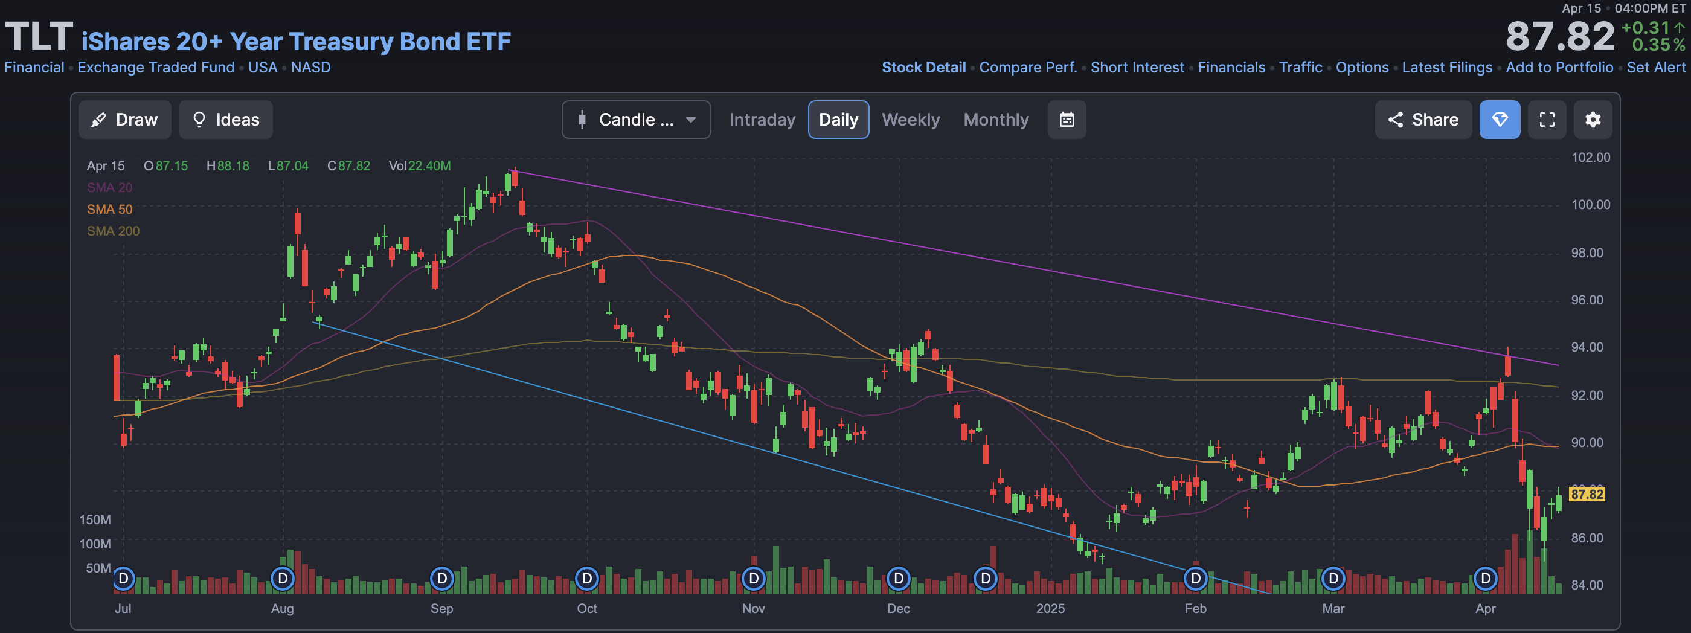Click the Dec dividend marker
This screenshot has width=1691, height=633.
pos(899,579)
